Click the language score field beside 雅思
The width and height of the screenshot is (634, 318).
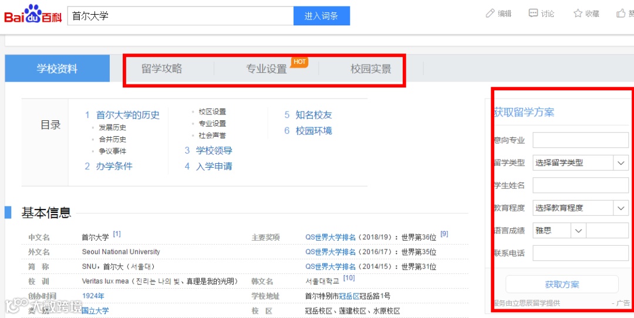point(608,231)
